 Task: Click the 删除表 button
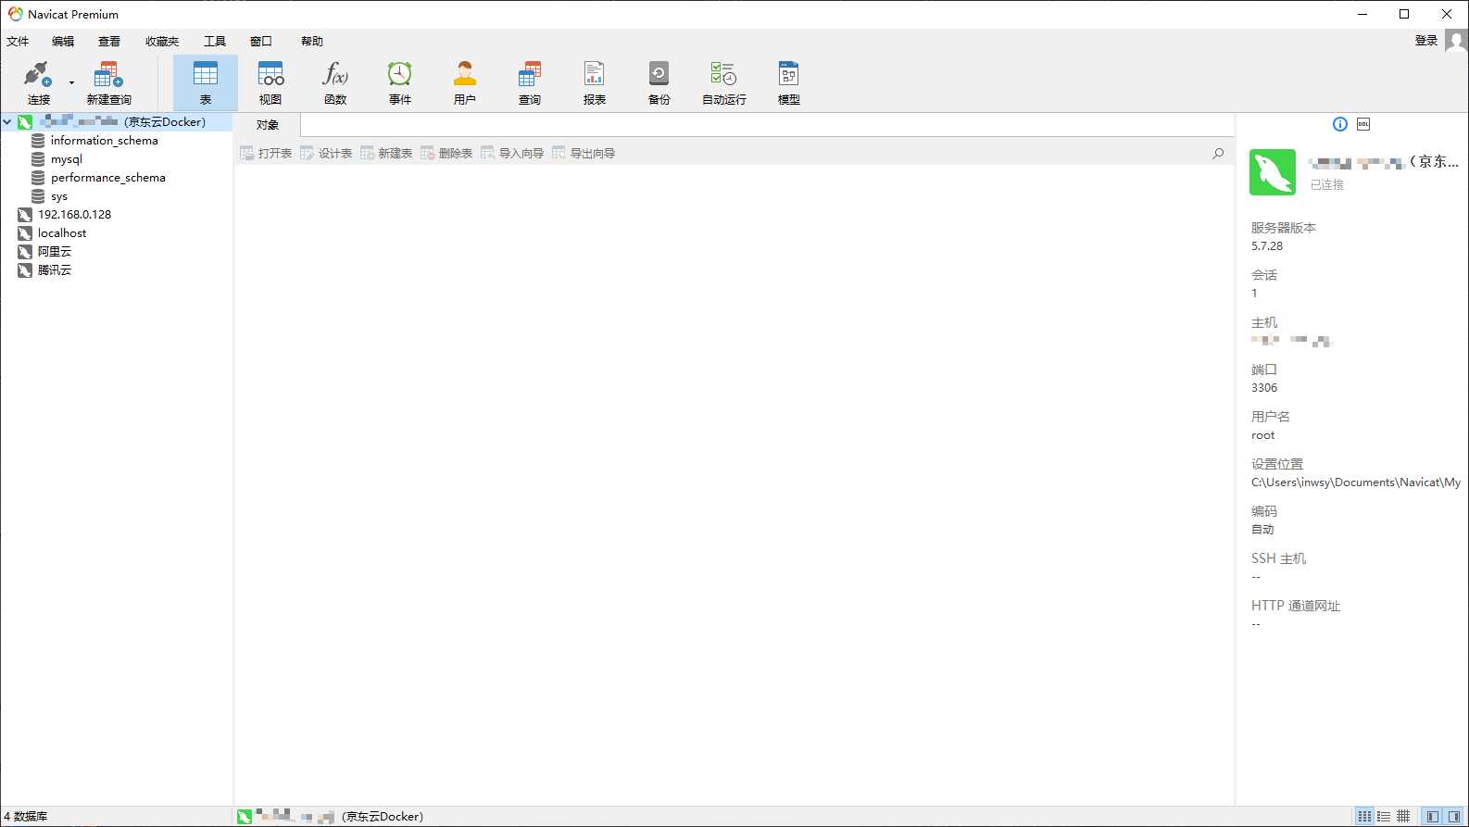click(446, 154)
